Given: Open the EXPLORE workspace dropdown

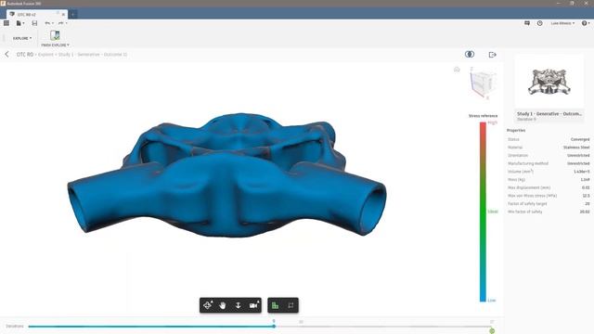Looking at the screenshot, I should click(x=22, y=38).
